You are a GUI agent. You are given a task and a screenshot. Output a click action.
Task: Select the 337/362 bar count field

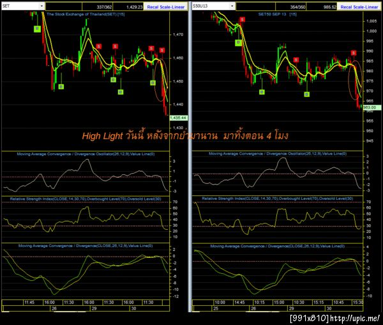98,7
